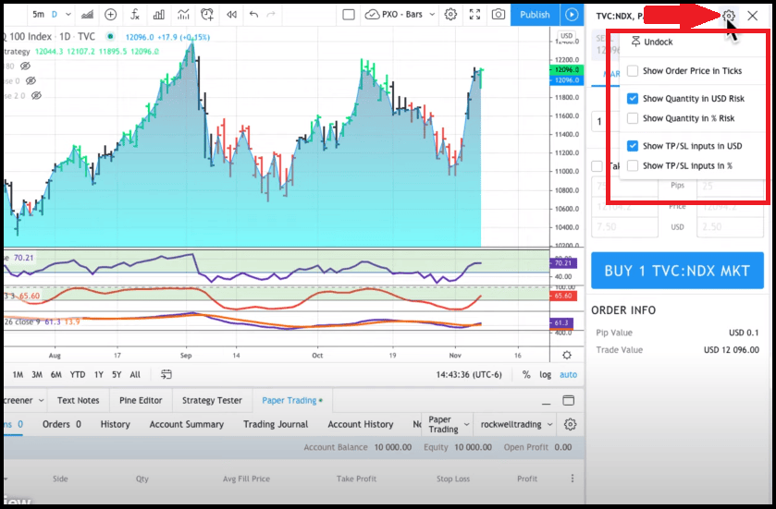
Task: Toggle auto scale on the chart
Action: pyautogui.click(x=568, y=374)
